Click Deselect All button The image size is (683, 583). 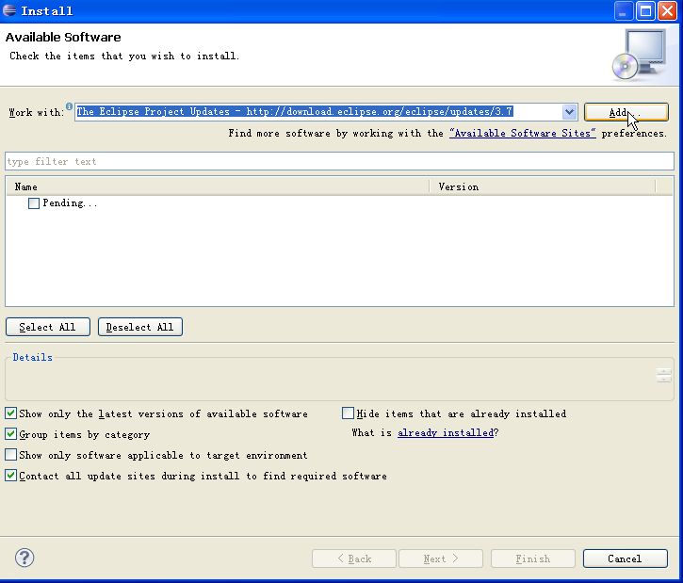click(x=140, y=327)
